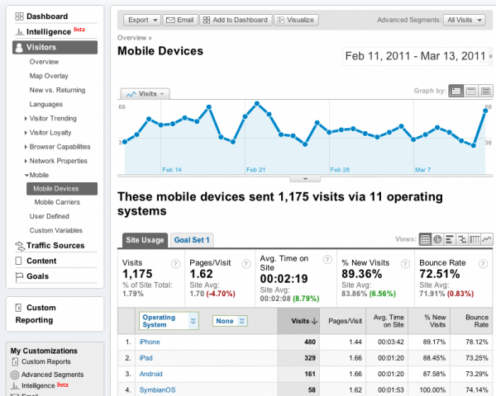The height and width of the screenshot is (396, 496).
Task: Click the Content page icon
Action: (19, 261)
